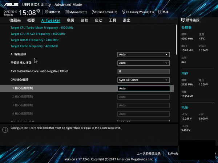Click the 06/27/2017 date text
Viewport: 218px width, 163px height.
pyautogui.click(x=11, y=12)
